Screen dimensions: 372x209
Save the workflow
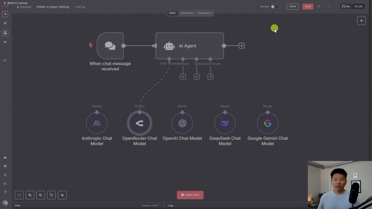click(308, 6)
